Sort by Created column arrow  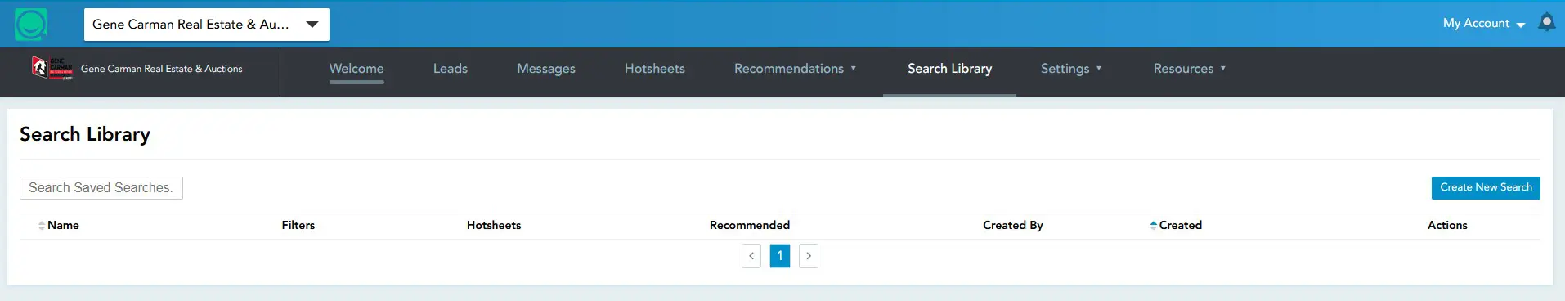pos(1153,225)
